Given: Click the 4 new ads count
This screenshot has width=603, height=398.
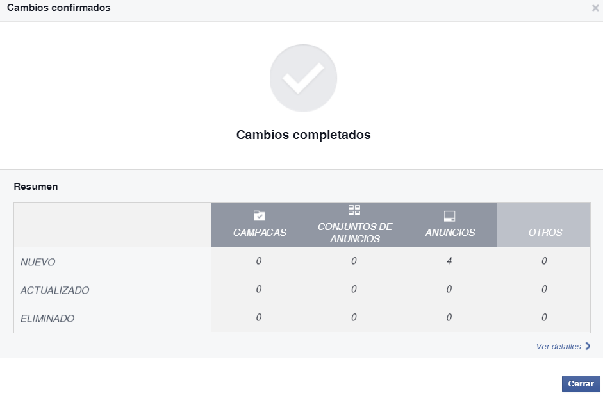Looking at the screenshot, I should [x=449, y=261].
